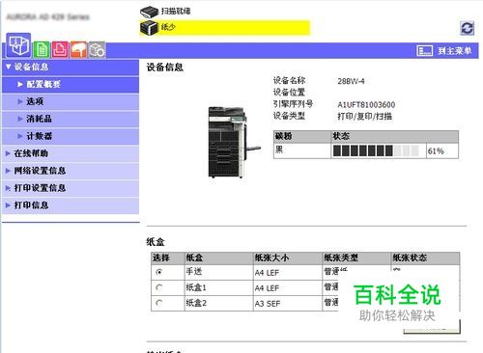Select the 纸盒2 tray radio button
Viewport: 483px width, 353px height.
(x=159, y=303)
